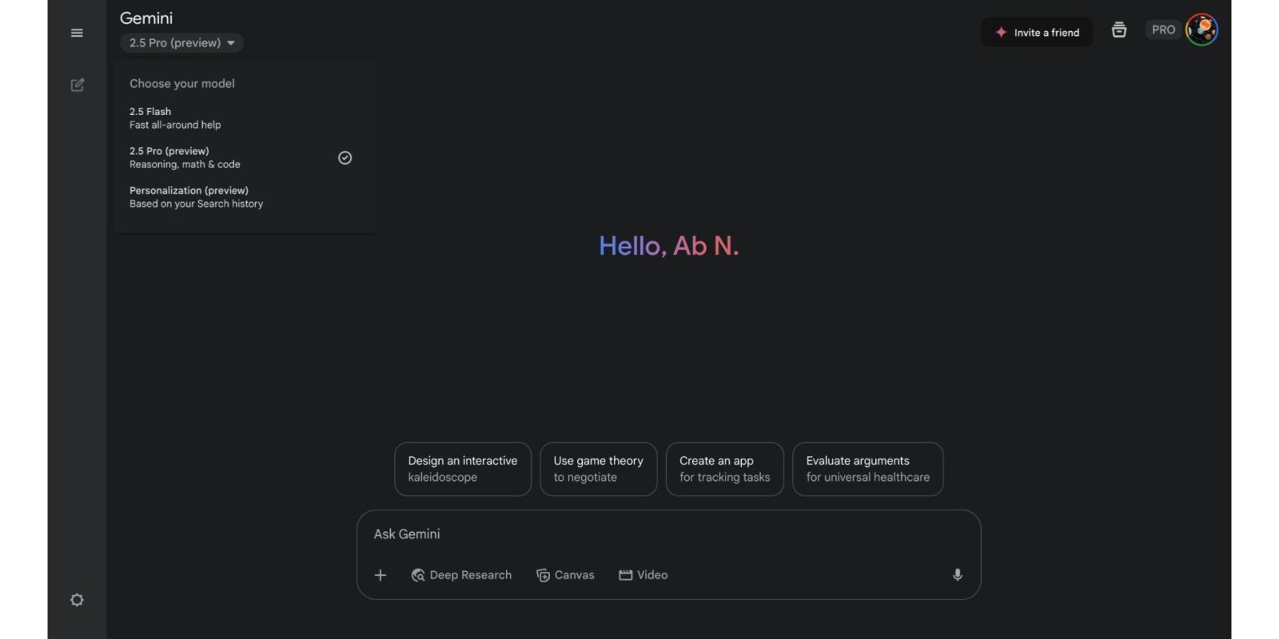Open the stacked tray icon near PRO
This screenshot has width=1279, height=639.
pos(1119,30)
